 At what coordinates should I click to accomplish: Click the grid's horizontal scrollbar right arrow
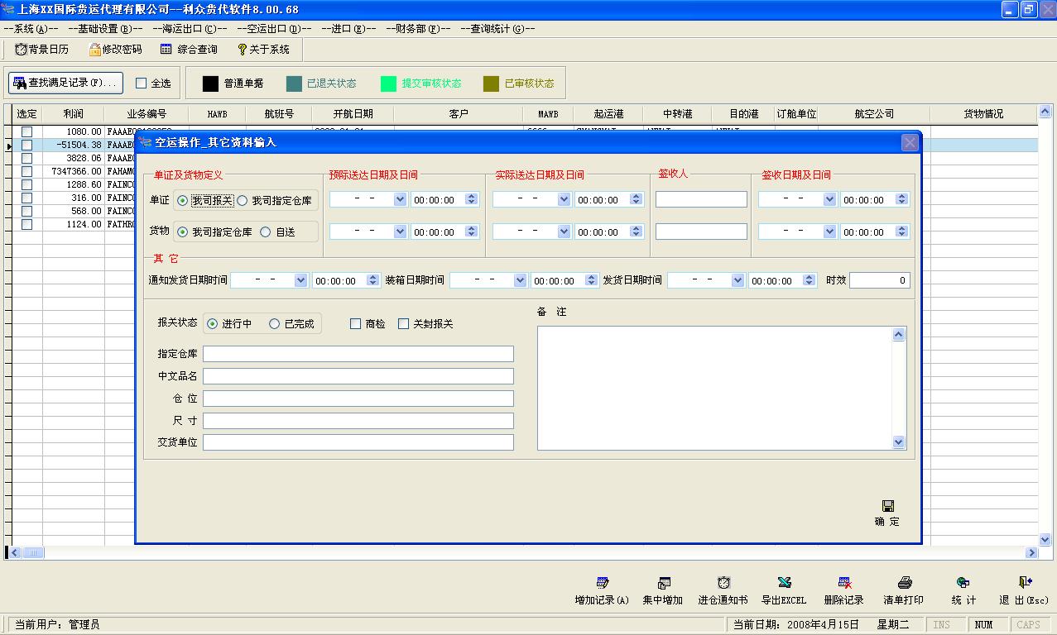coord(1031,552)
